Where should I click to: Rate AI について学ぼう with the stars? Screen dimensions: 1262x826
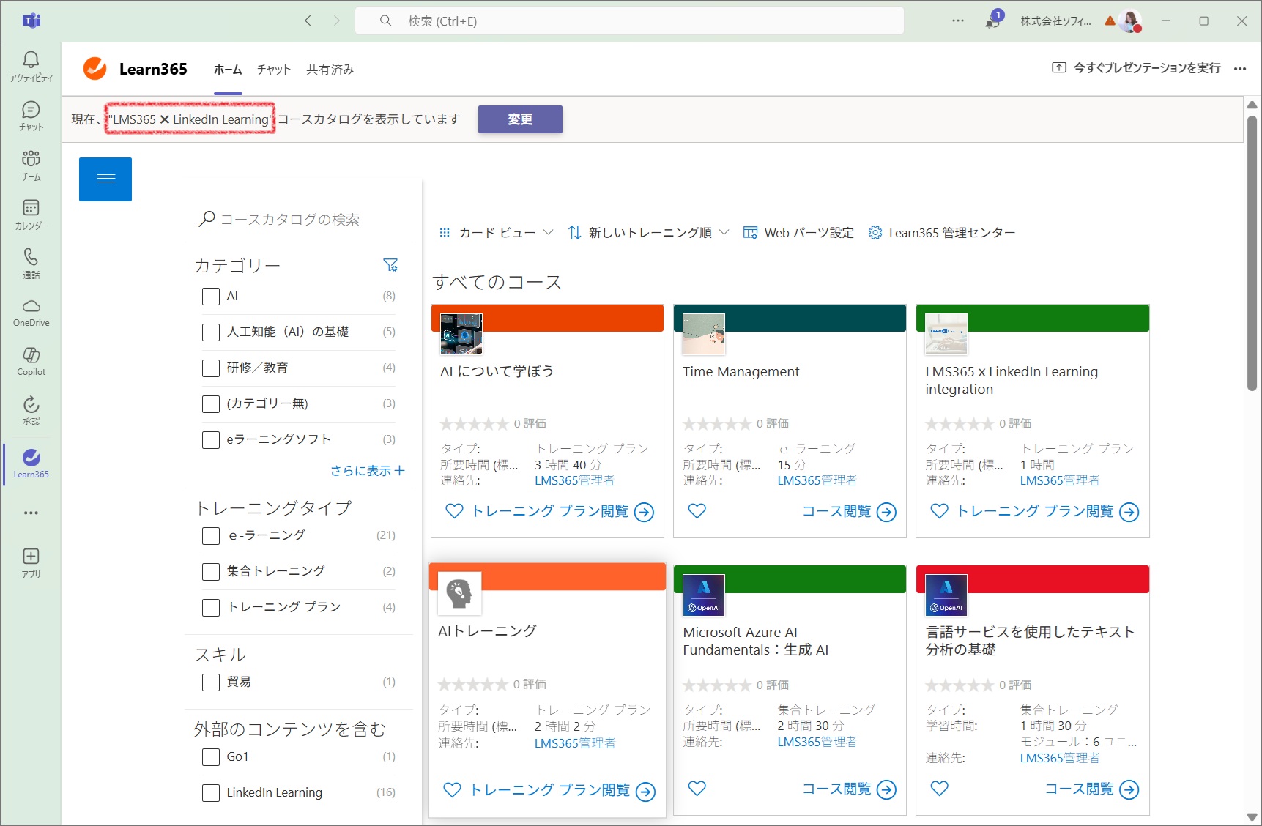point(474,424)
